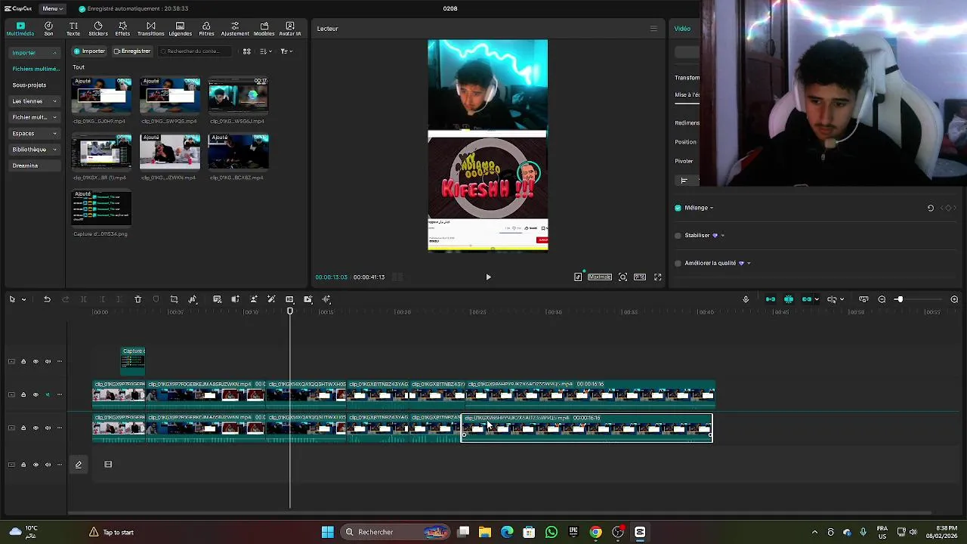Click the audio waveform split icon
Image resolution: width=967 pixels, height=544 pixels.
(x=326, y=300)
